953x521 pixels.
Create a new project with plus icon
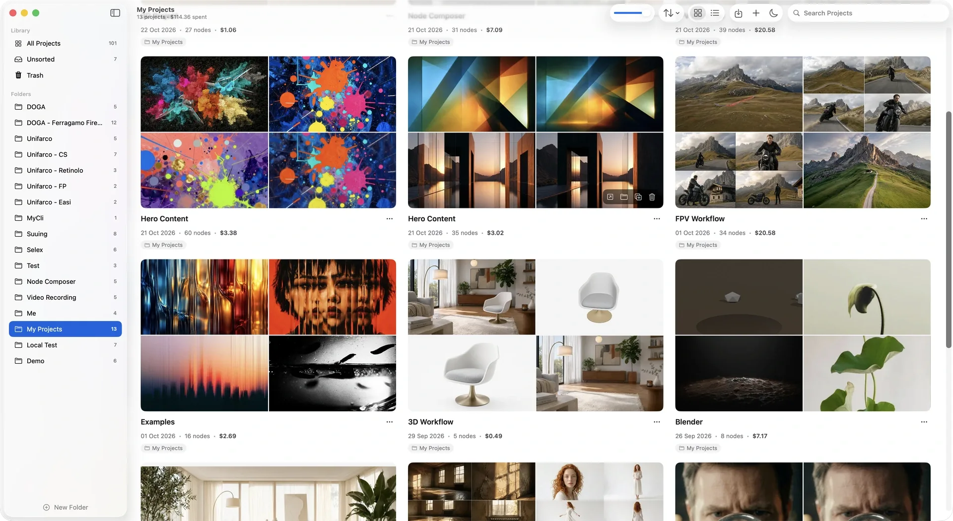[756, 13]
